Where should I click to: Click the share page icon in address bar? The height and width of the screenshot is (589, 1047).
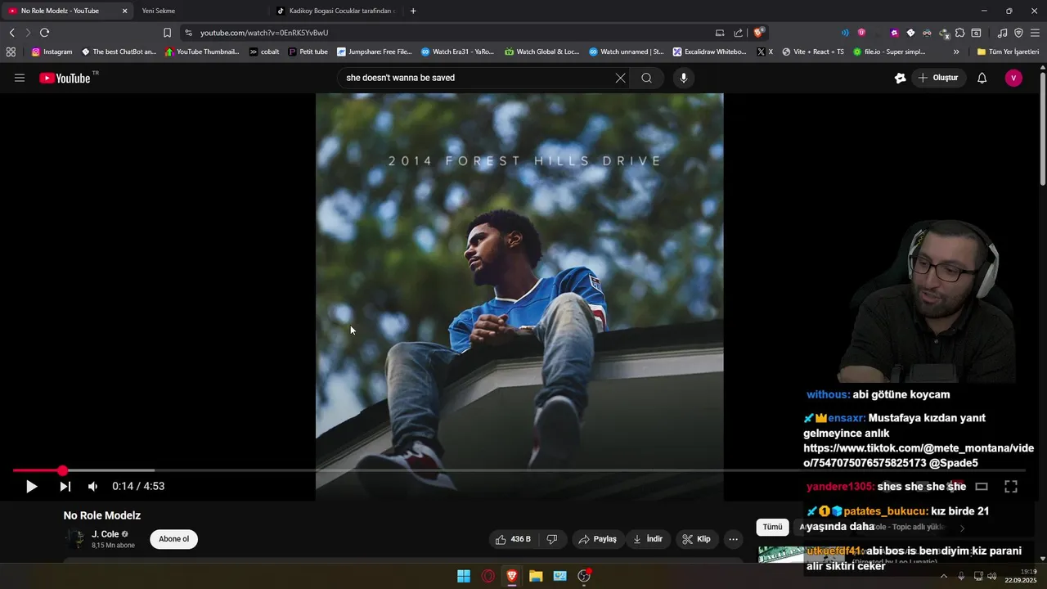[739, 33]
